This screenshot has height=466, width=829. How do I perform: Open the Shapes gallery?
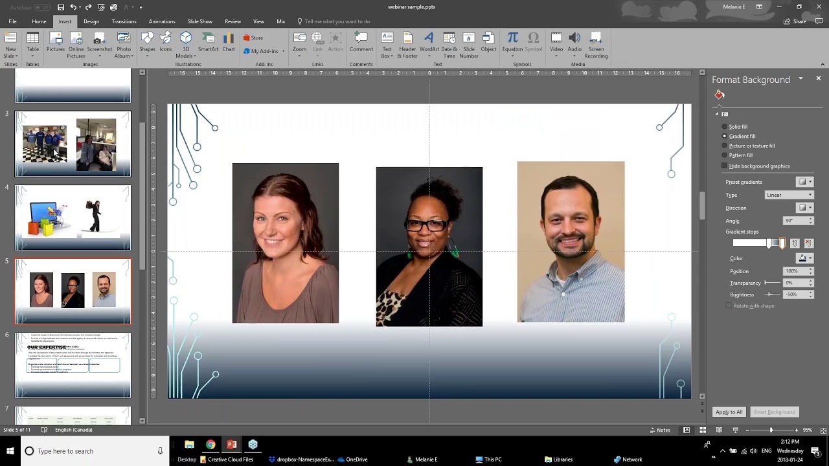pos(147,45)
